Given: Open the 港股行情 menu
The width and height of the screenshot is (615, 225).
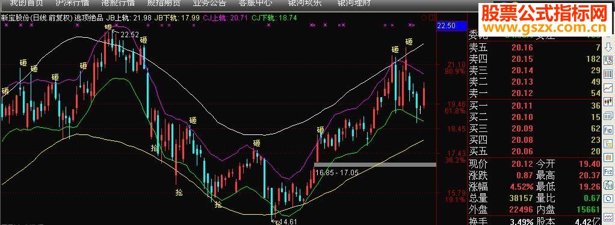Looking at the screenshot, I should [118, 3].
